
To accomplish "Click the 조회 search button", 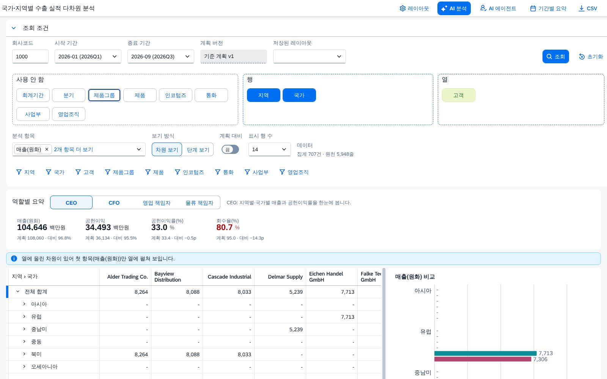I will (x=555, y=56).
